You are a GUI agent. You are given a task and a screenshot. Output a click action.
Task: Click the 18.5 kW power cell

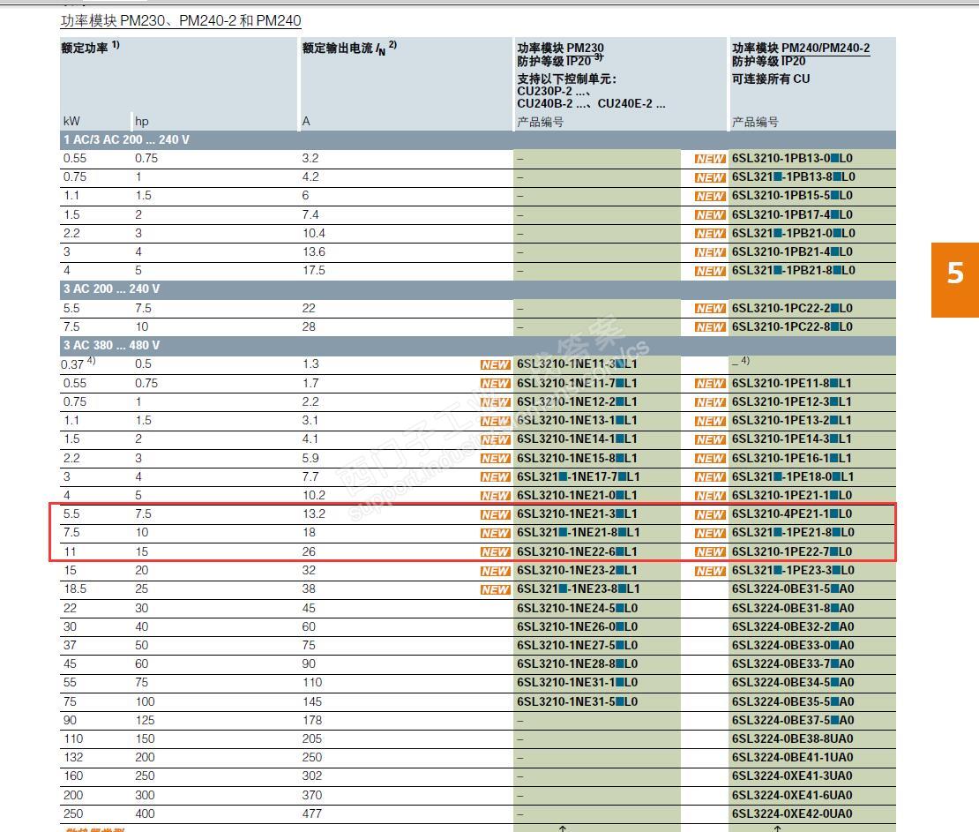75,589
